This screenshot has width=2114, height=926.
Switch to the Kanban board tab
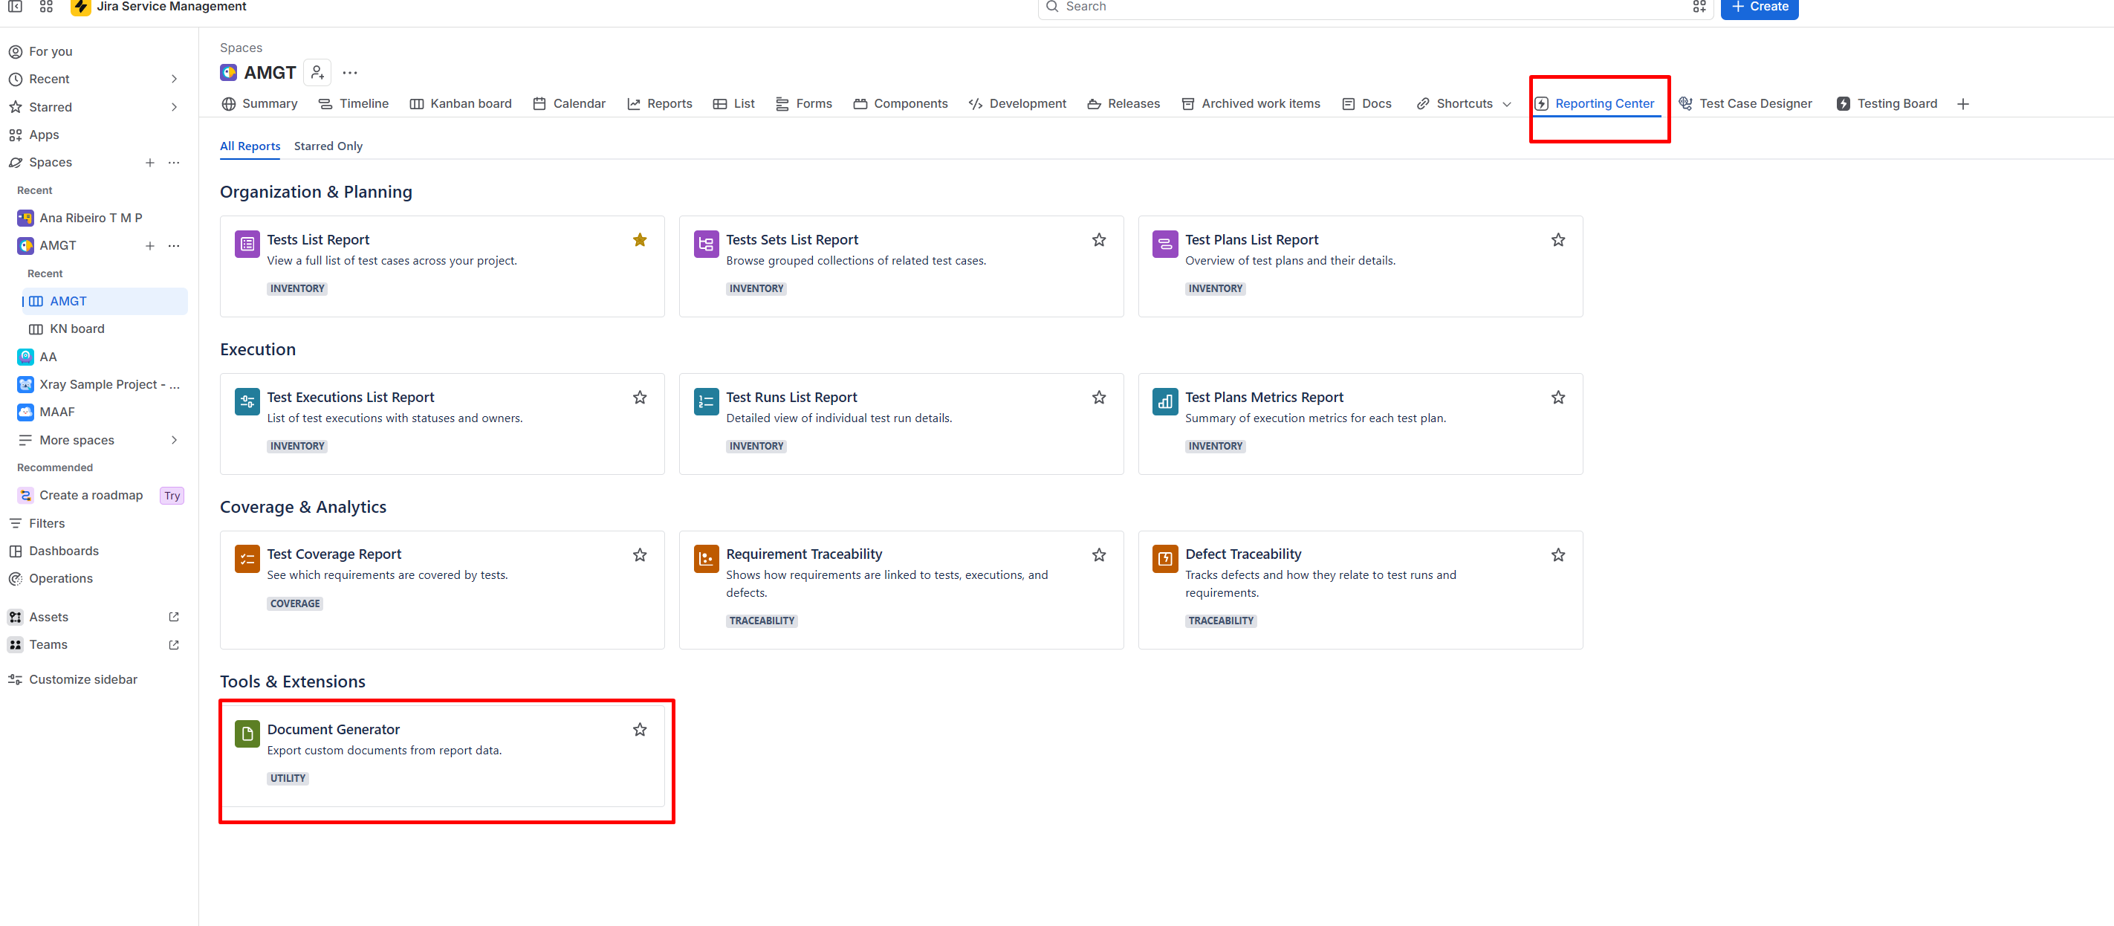pyautogui.click(x=461, y=103)
